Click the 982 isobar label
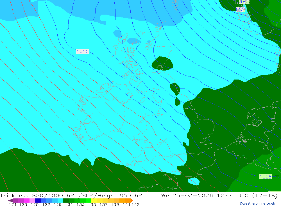 coord(240,9)
